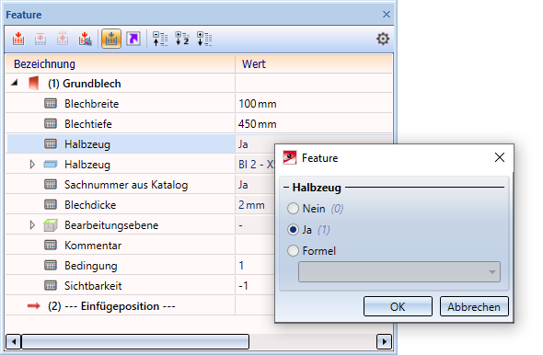Select the Nein (0) radio button
The image size is (543, 355).
[293, 209]
